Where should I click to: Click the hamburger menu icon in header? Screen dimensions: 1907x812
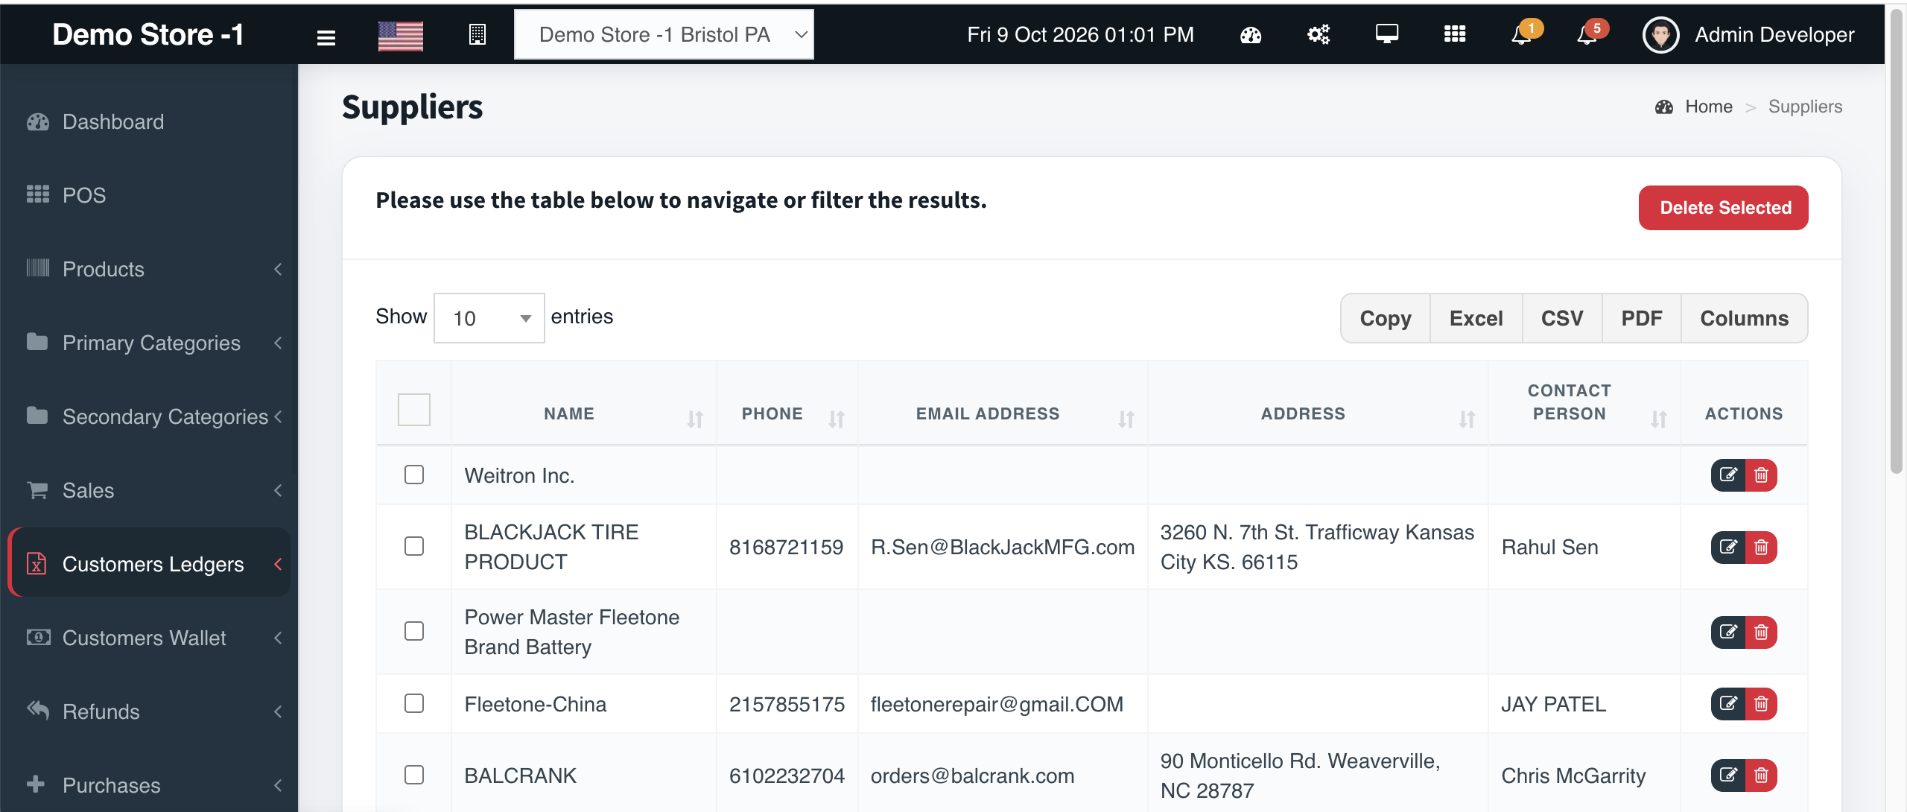pyautogui.click(x=326, y=37)
